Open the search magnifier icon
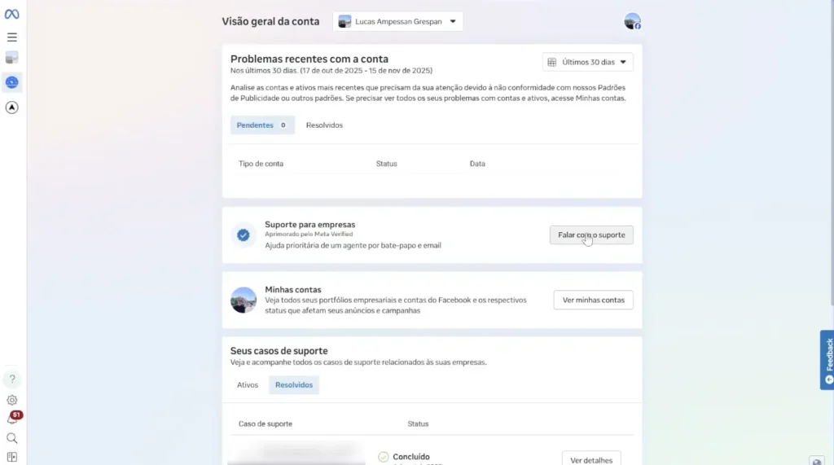Viewport: 834px width, 465px height. click(11, 438)
